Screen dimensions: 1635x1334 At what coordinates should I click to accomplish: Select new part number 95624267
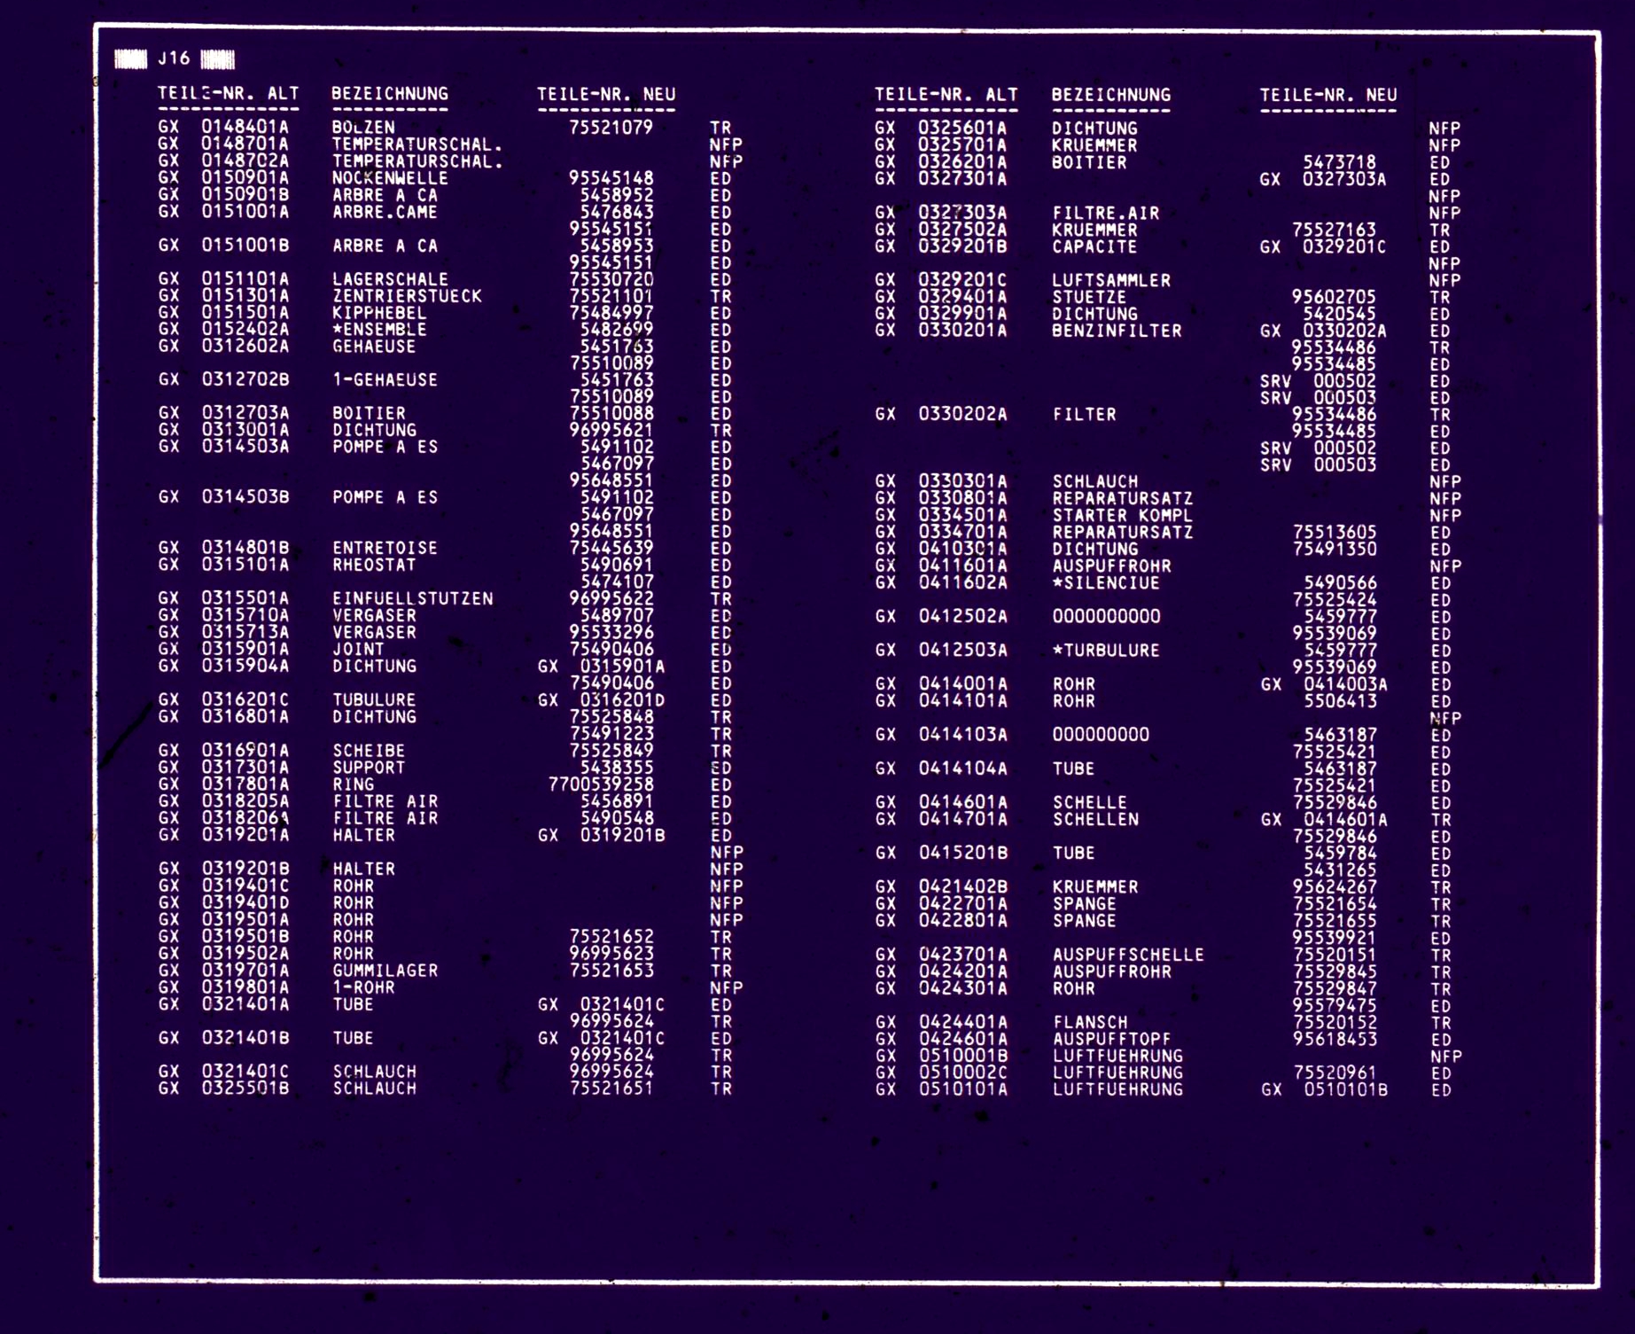tap(1334, 886)
